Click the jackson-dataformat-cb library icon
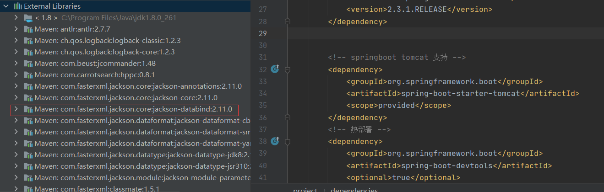The image size is (604, 192). 28,121
